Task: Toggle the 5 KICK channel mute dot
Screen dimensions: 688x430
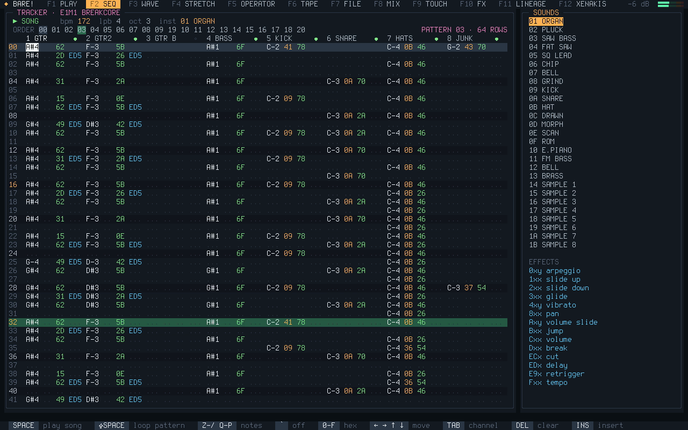Action: pos(316,39)
